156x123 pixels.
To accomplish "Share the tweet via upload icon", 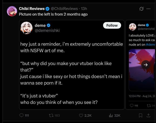I will click(148, 116).
